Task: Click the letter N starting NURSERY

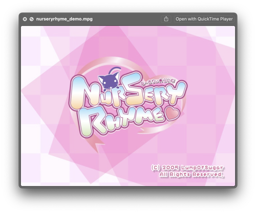Action: point(80,93)
